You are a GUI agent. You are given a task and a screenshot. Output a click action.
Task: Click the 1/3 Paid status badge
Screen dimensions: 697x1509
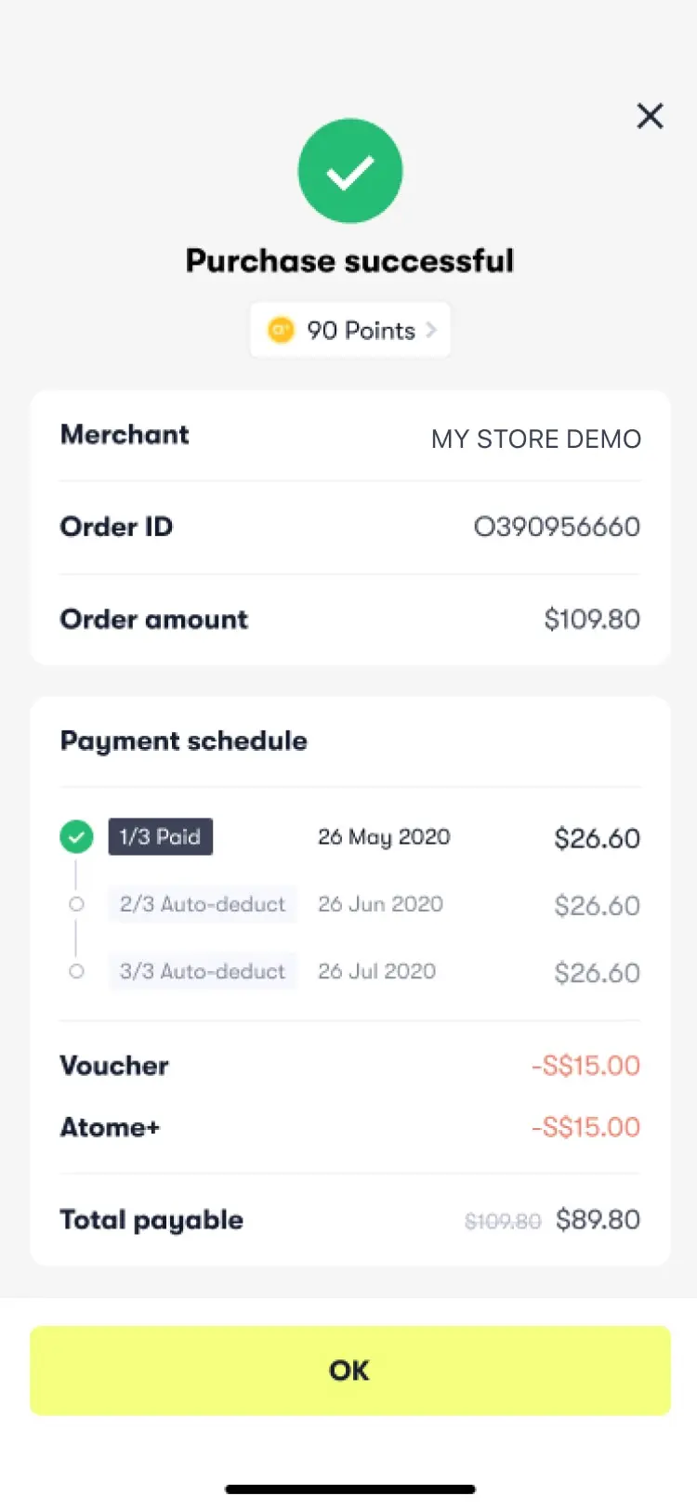pyautogui.click(x=160, y=836)
